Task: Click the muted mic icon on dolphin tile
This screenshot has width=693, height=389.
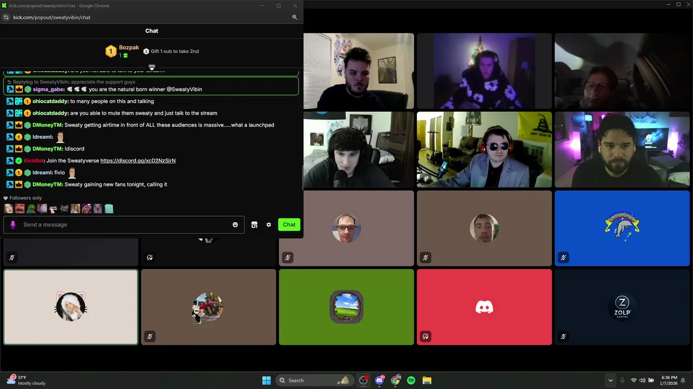Action: (x=563, y=258)
